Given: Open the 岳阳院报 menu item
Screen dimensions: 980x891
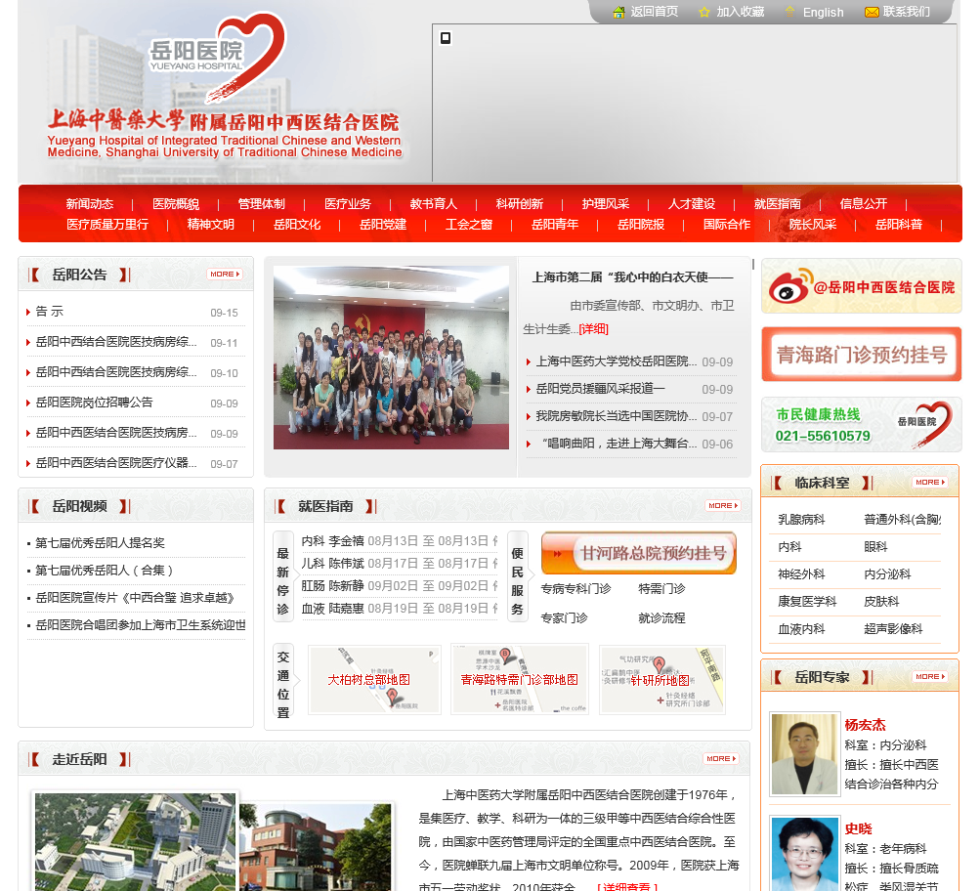Looking at the screenshot, I should 641,225.
